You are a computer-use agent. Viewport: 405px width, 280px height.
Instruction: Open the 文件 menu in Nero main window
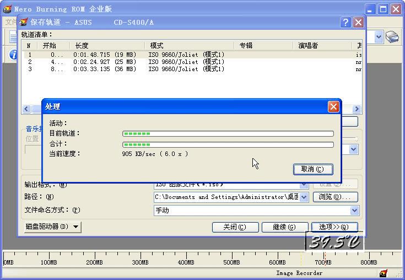click(11, 22)
